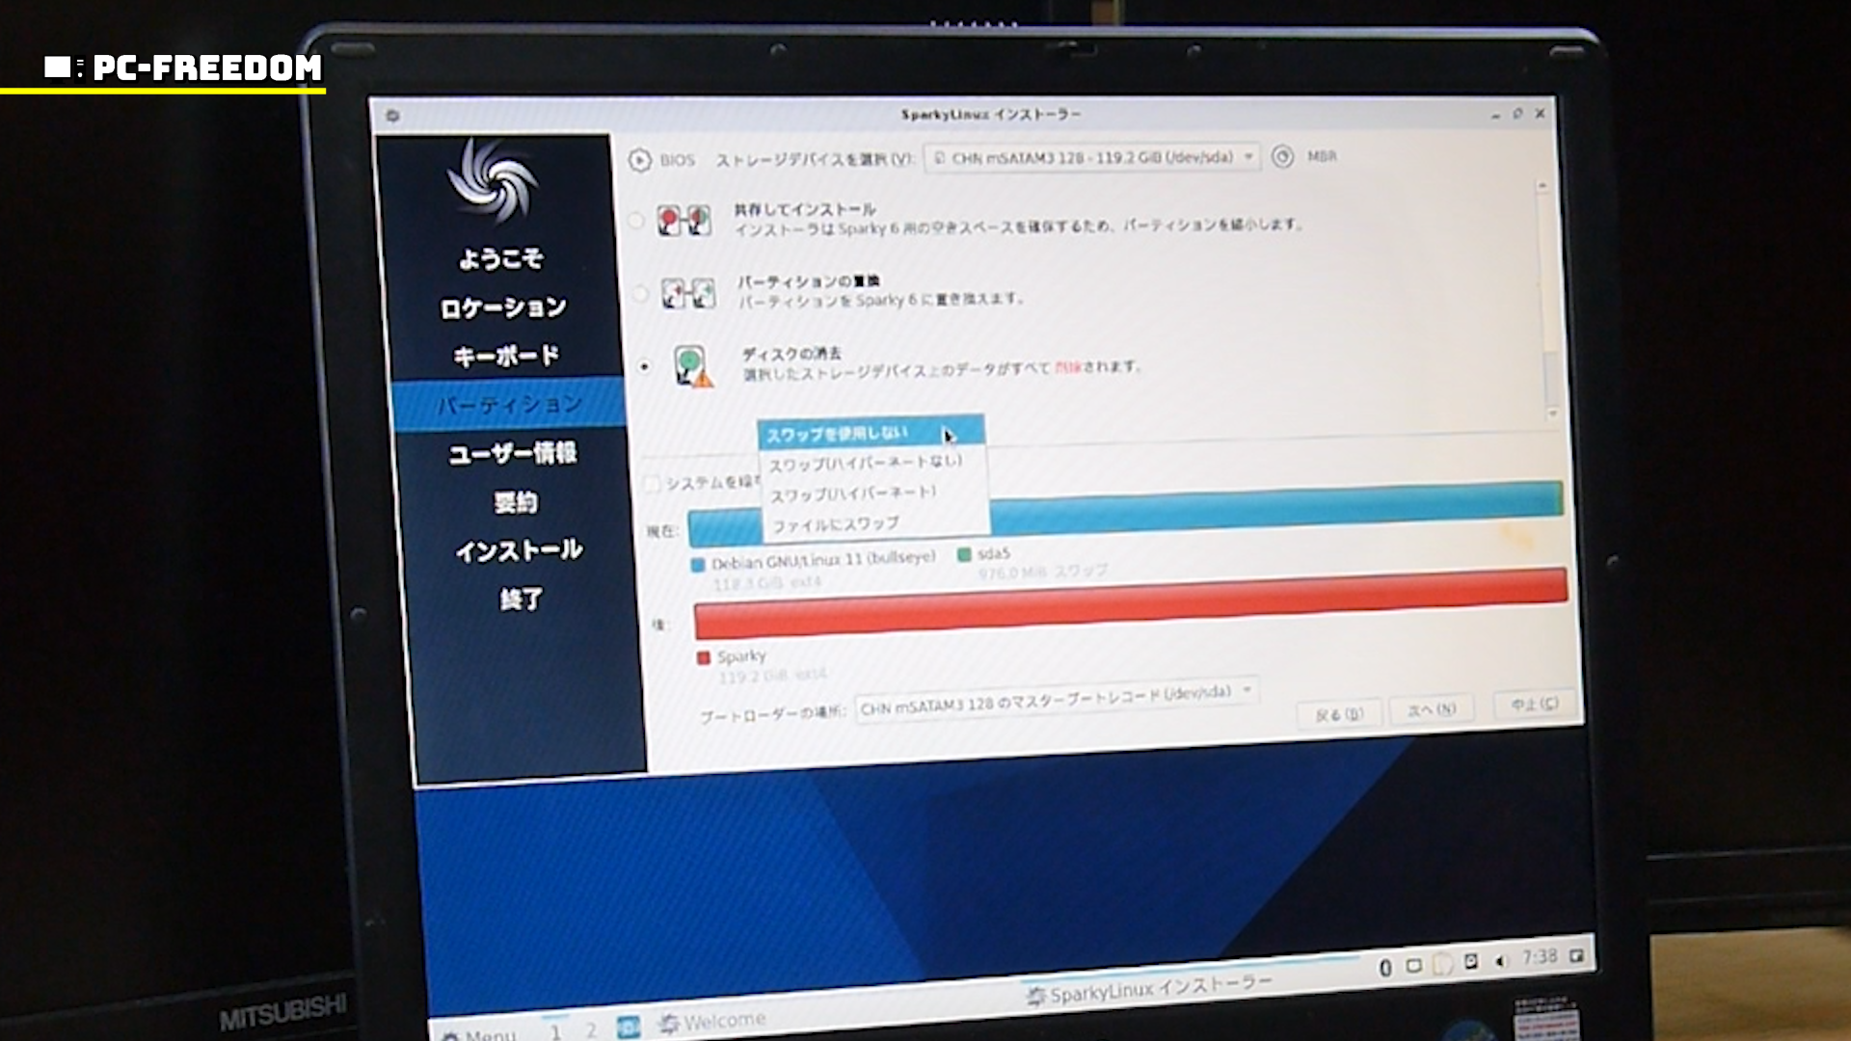Click the volume speaker tray icon
The image size is (1851, 1041).
(1500, 961)
